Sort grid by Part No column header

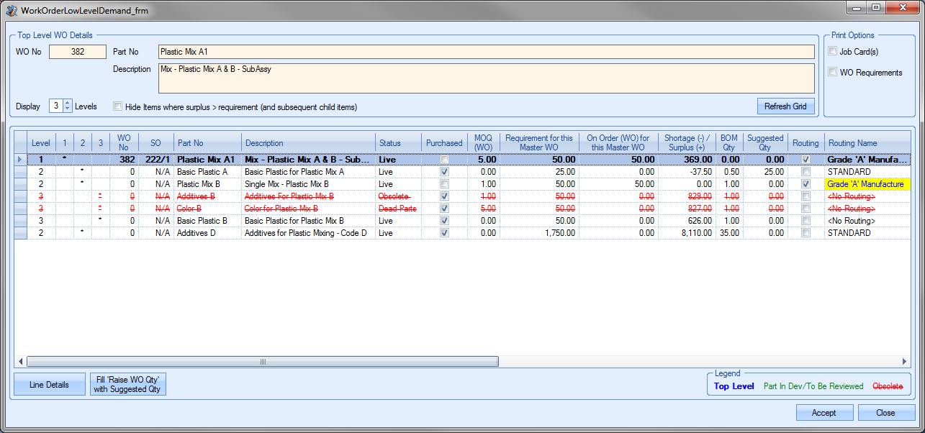point(207,143)
